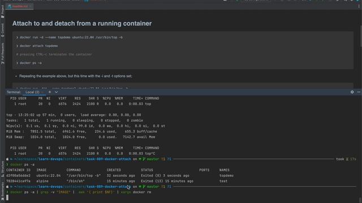Click the '32 seconds ago' created cell
Screen dimensions: 362x203
[120, 175]
